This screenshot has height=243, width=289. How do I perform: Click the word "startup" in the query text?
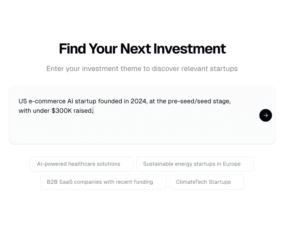(86, 101)
